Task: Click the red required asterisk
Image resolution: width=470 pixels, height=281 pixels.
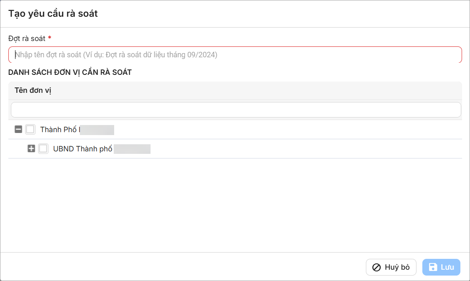Action: click(x=49, y=38)
